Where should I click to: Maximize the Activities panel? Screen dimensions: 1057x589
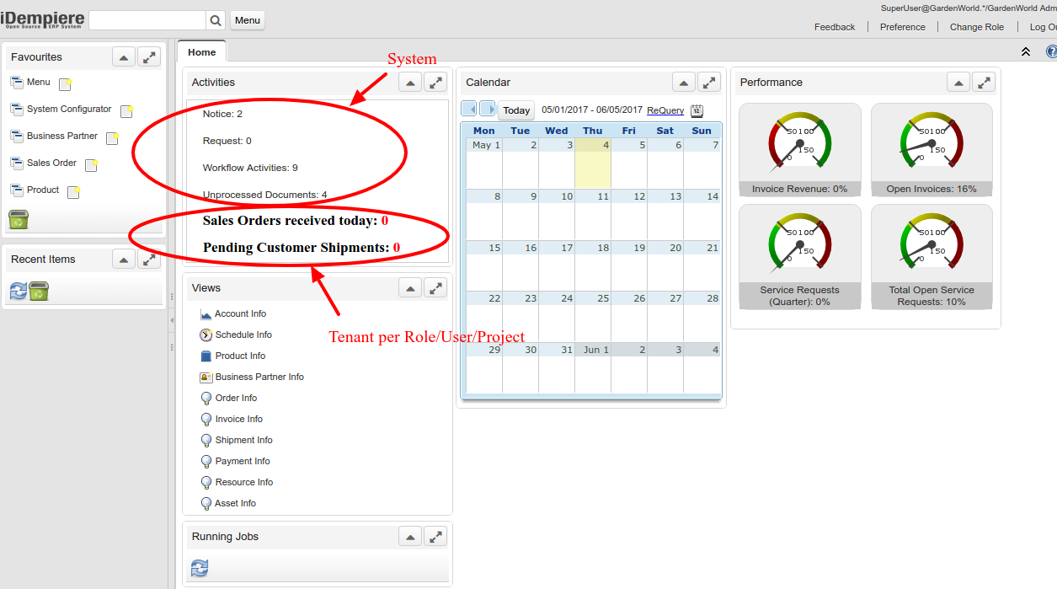pyautogui.click(x=435, y=82)
